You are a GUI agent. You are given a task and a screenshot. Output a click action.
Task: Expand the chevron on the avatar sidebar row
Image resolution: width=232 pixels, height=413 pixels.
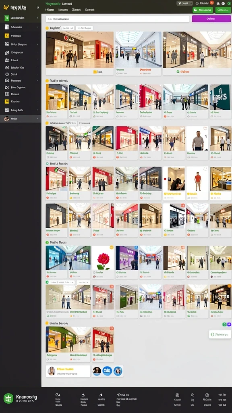38,119
